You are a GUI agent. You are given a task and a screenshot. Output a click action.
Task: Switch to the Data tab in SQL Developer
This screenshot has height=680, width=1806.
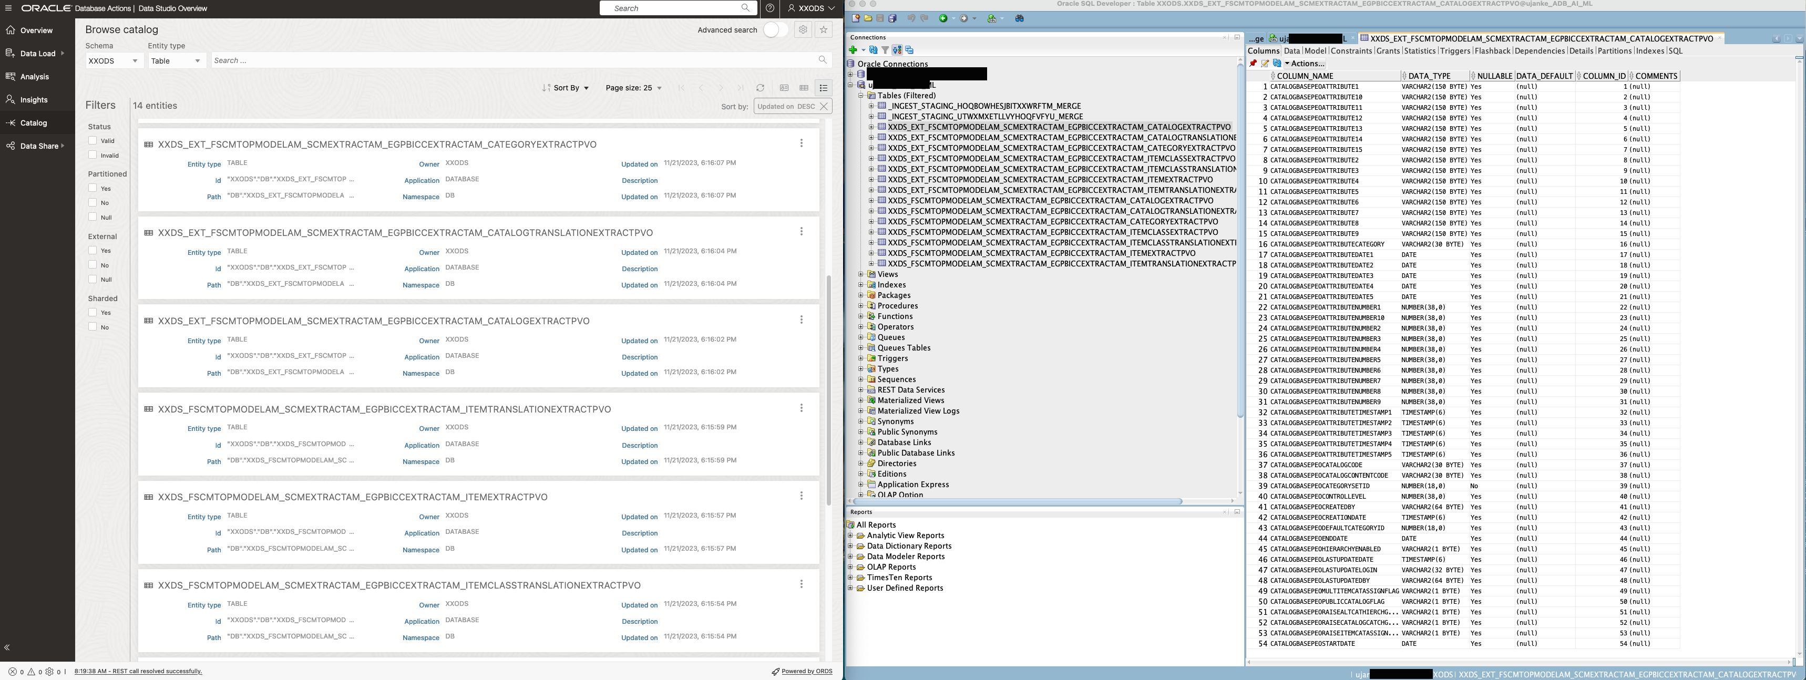[x=1292, y=50]
